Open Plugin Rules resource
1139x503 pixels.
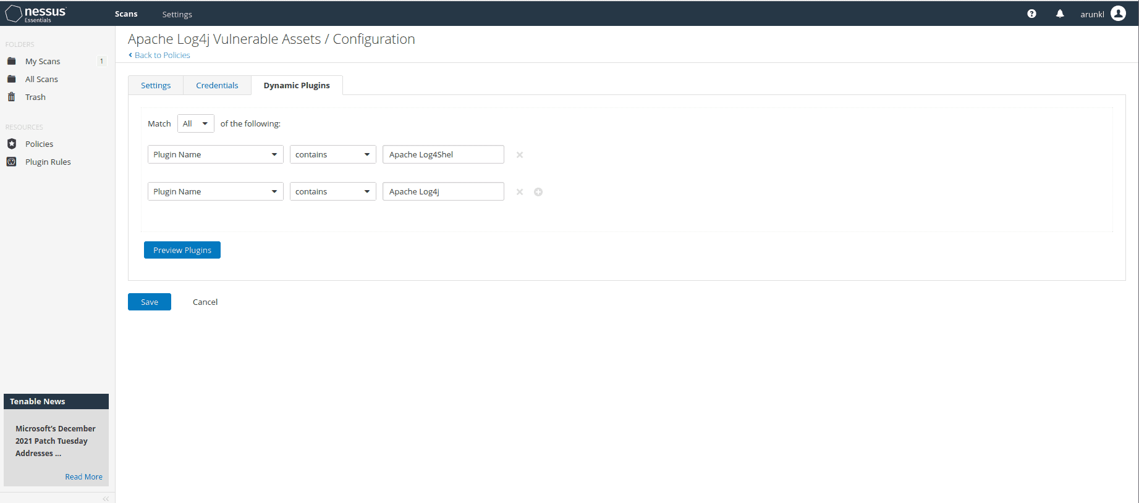48,162
